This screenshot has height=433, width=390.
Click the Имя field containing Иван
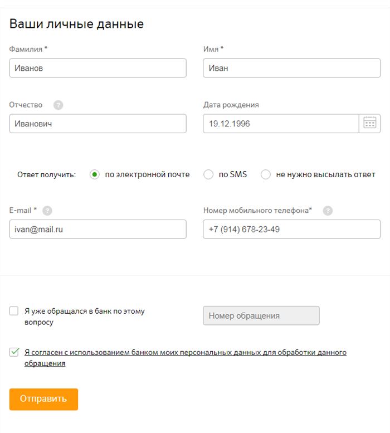coord(291,68)
